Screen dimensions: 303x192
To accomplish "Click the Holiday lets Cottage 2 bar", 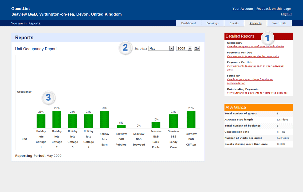I will (57, 119).
